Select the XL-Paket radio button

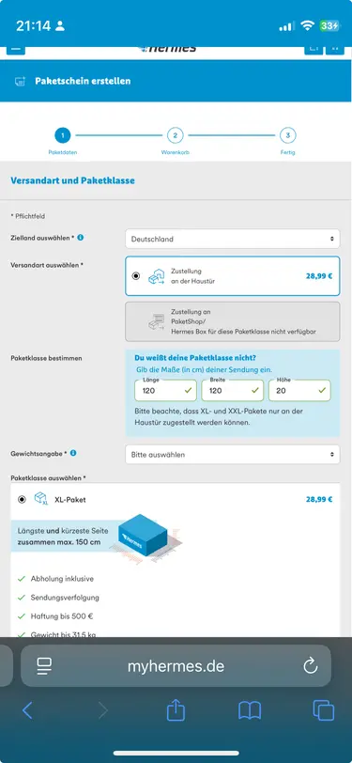tap(22, 499)
